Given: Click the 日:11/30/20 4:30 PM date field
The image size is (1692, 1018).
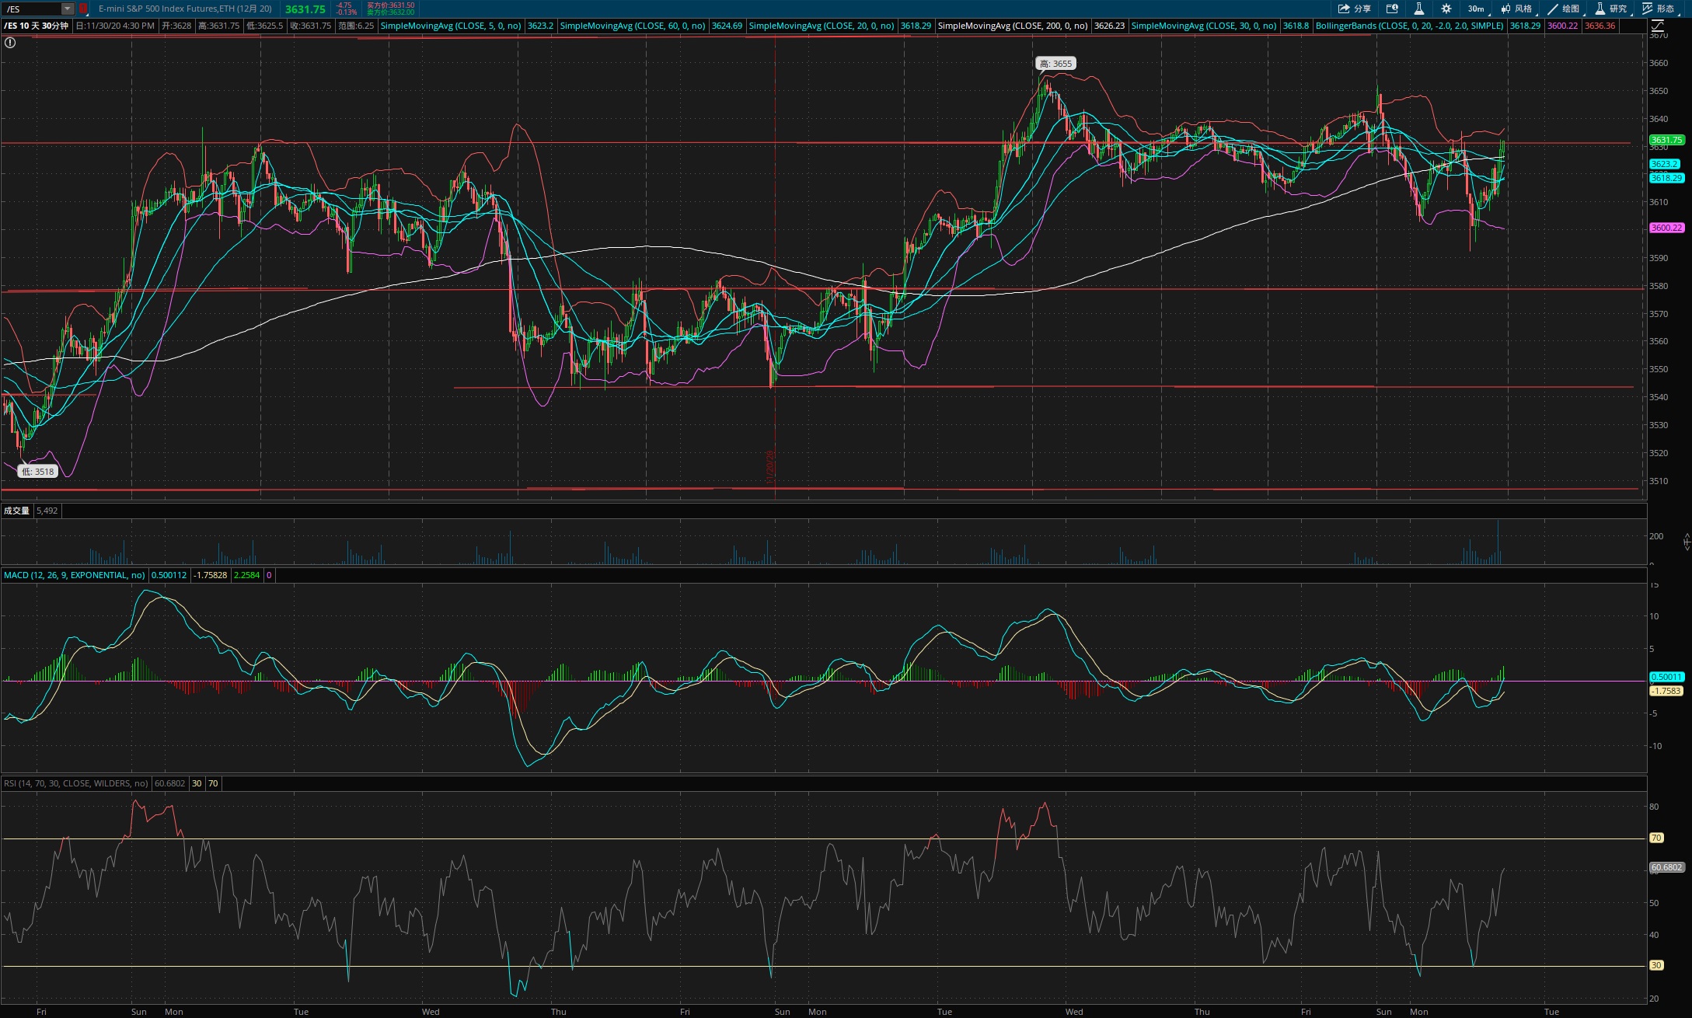Looking at the screenshot, I should pos(115,26).
